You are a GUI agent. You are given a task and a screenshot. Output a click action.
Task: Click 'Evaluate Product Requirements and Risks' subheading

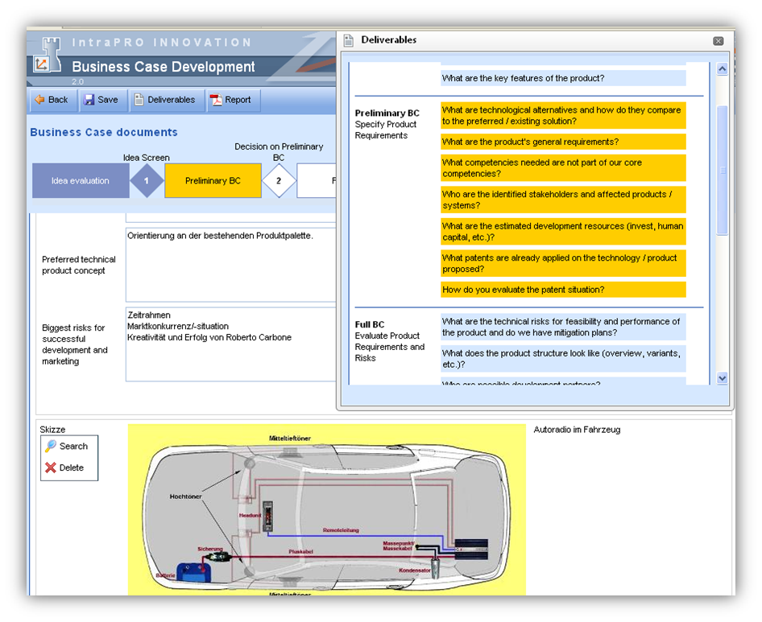(x=390, y=347)
